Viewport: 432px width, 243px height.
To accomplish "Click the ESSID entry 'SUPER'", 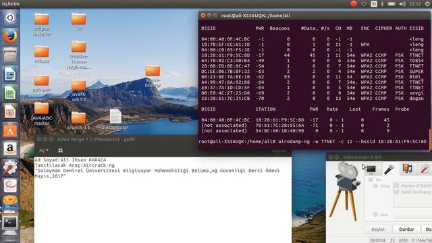I will click(416, 72).
